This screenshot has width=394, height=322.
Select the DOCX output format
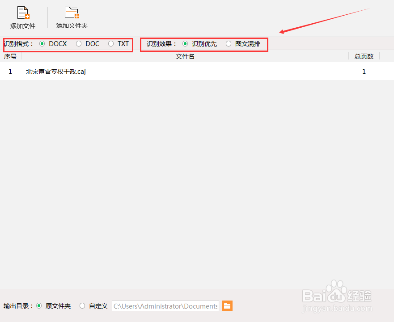coord(41,44)
